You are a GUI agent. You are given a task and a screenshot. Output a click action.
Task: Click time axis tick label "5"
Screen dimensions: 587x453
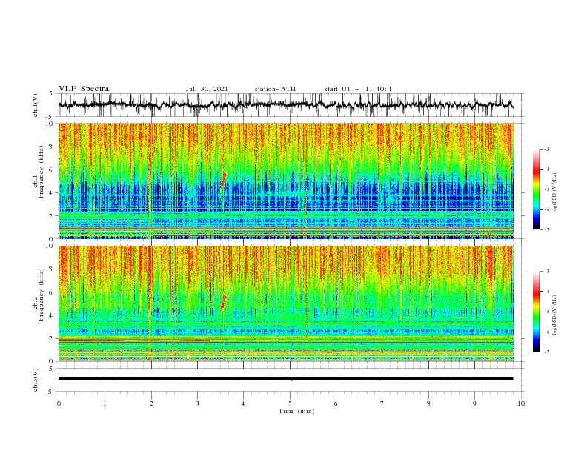290,403
